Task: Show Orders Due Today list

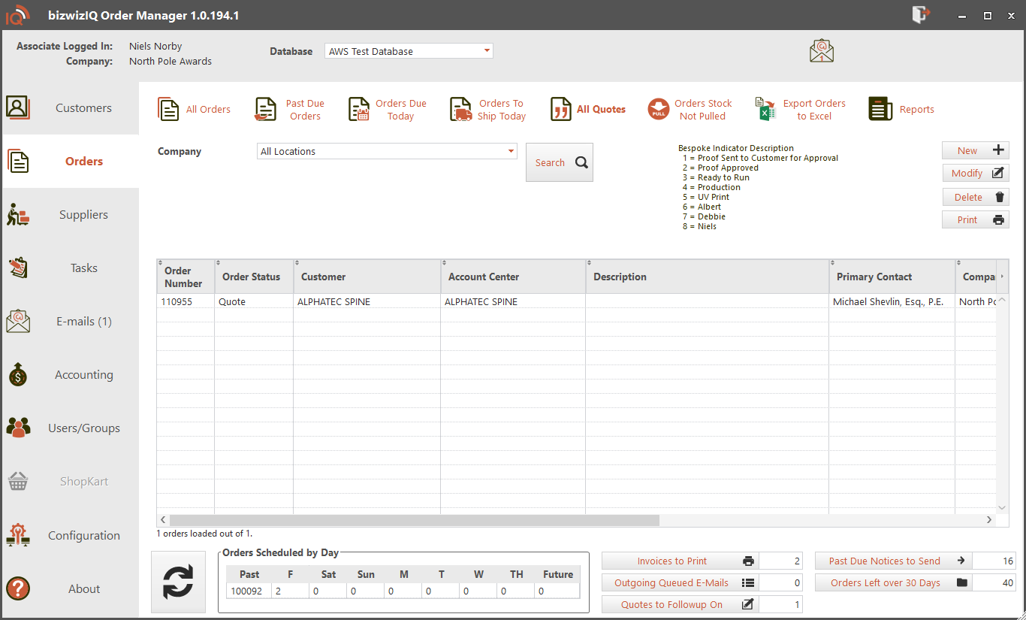Action: click(388, 110)
